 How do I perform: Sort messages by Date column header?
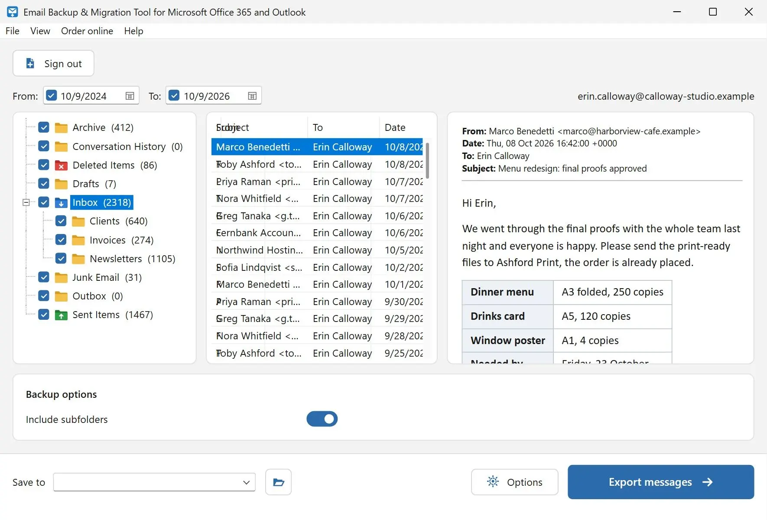click(x=401, y=127)
